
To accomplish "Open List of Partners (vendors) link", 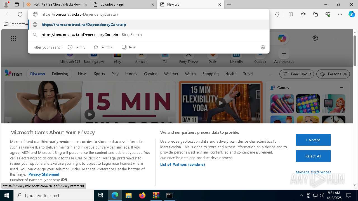I will pyautogui.click(x=183, y=164).
